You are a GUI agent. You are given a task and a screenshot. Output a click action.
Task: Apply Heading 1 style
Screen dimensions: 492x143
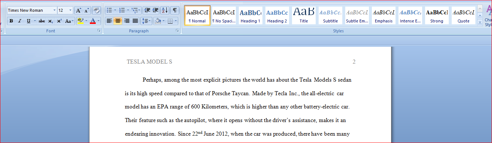251,15
